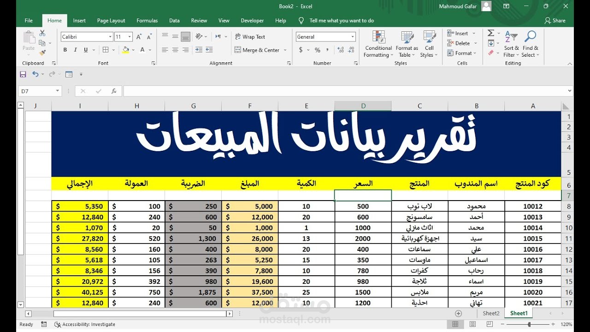Image resolution: width=590 pixels, height=332 pixels.
Task: Center text horizontally
Action: (175, 50)
